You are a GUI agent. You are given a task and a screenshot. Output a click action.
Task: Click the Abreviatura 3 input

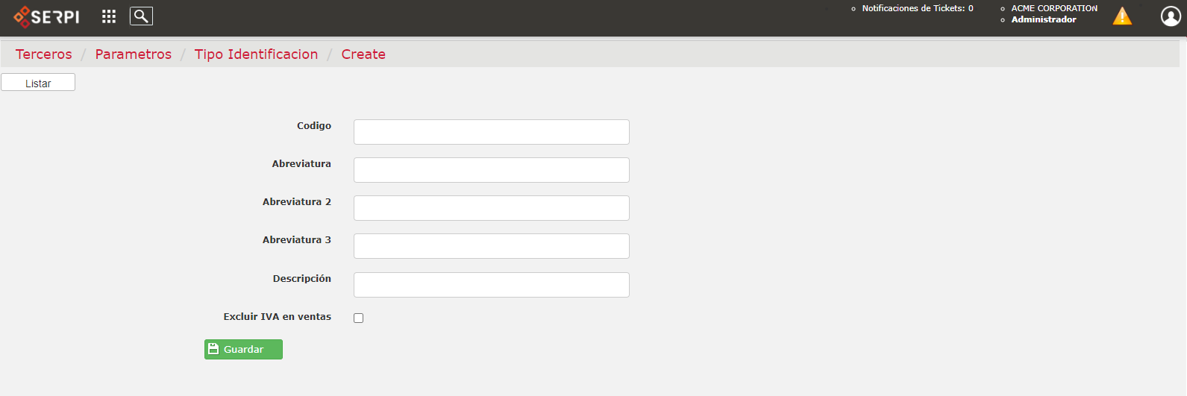point(492,246)
